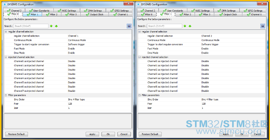
Task: Click Restore Default button in right window
Action: [x=150, y=134]
